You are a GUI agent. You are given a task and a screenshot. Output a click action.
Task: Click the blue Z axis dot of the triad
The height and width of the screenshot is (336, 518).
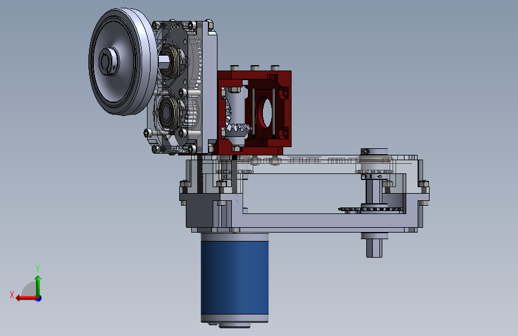pyautogui.click(x=39, y=298)
